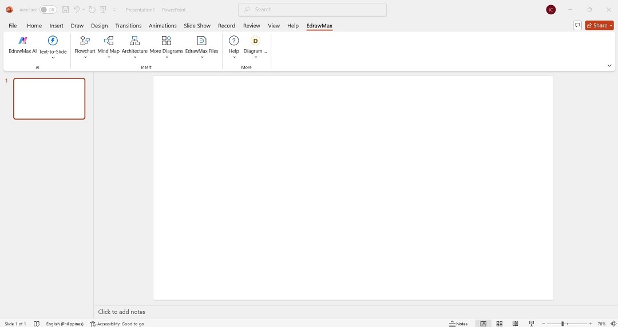Image resolution: width=618 pixels, height=327 pixels.
Task: Click the zoom in plus button
Action: point(591,324)
